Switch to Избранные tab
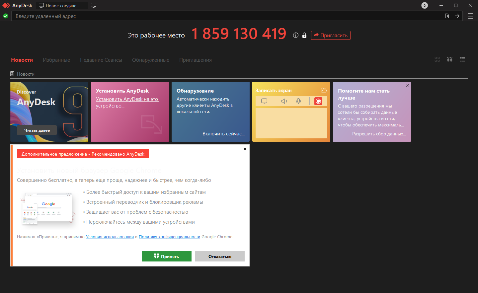 coord(56,60)
